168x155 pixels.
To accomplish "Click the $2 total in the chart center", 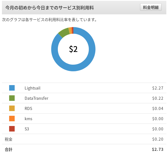I will point(73,49).
